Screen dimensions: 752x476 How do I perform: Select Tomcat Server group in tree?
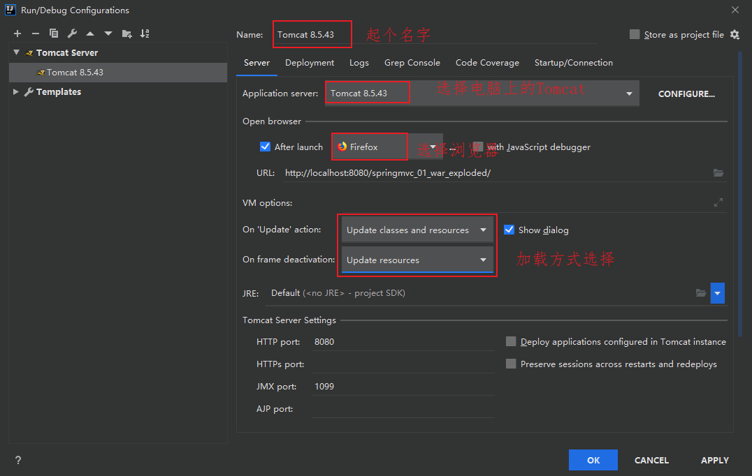[66, 52]
